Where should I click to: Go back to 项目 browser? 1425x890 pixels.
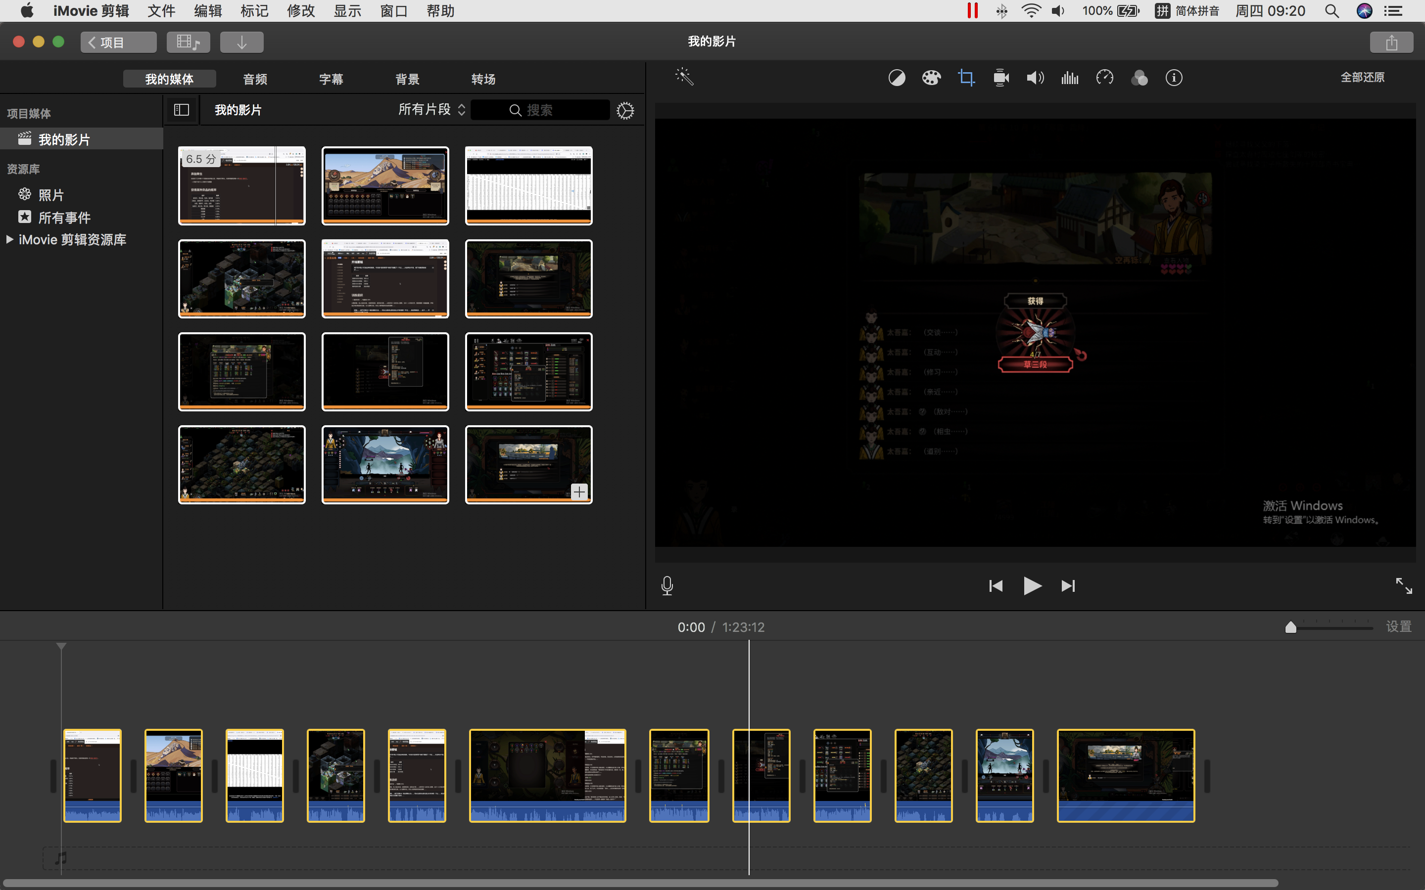coord(118,43)
